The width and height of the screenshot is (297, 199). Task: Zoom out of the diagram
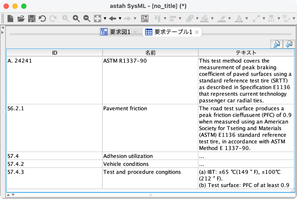point(86,19)
